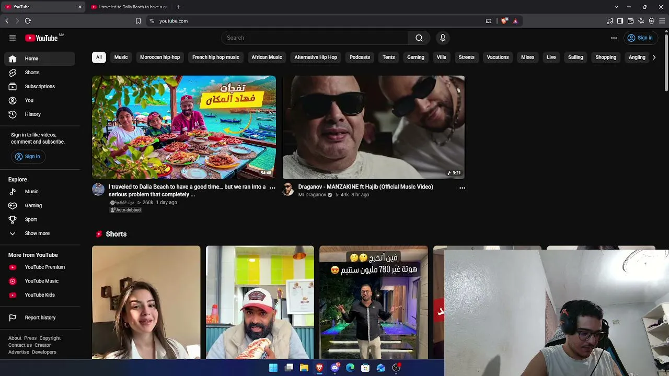Go to Subscriptions in the sidebar

[40, 86]
